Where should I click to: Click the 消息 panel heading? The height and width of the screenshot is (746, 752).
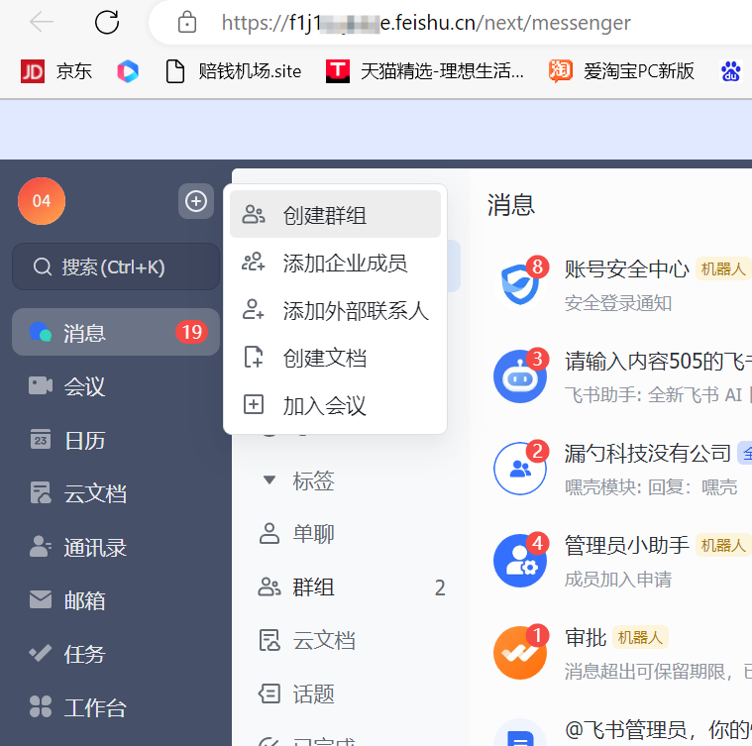[x=511, y=205]
